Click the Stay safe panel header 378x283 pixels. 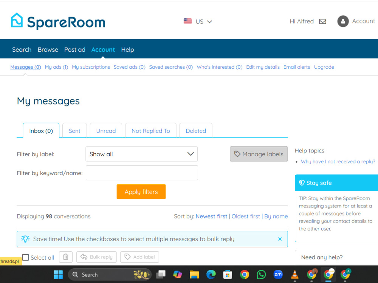[336, 183]
